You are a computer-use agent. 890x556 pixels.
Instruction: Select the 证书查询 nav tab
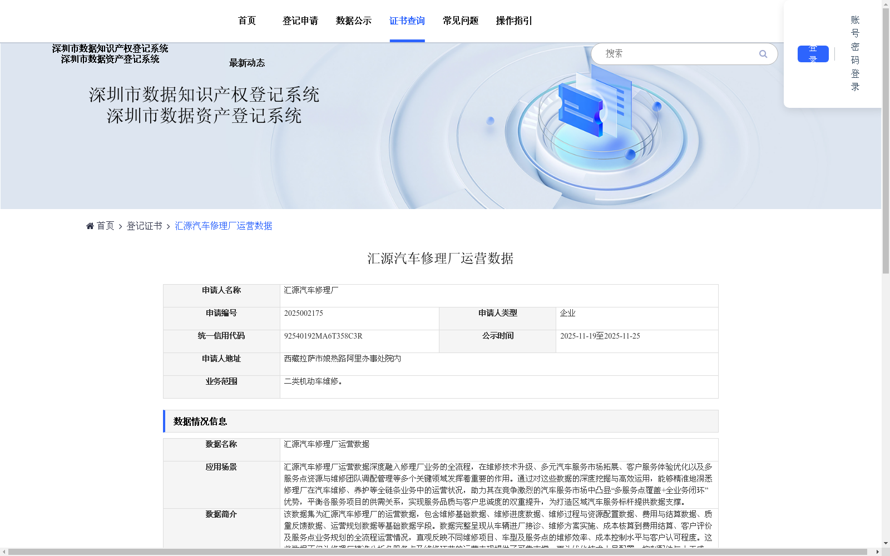pos(407,21)
